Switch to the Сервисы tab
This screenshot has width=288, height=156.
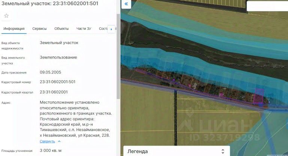point(39,29)
